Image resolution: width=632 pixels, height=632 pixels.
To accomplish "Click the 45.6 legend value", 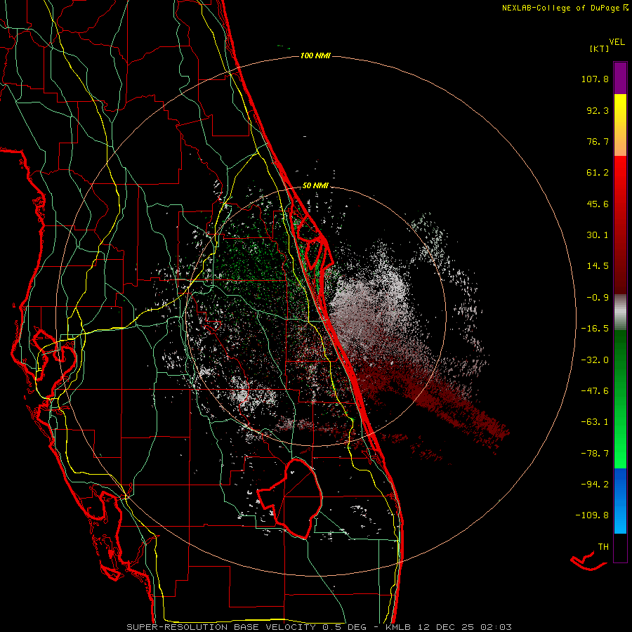I will pyautogui.click(x=598, y=204).
